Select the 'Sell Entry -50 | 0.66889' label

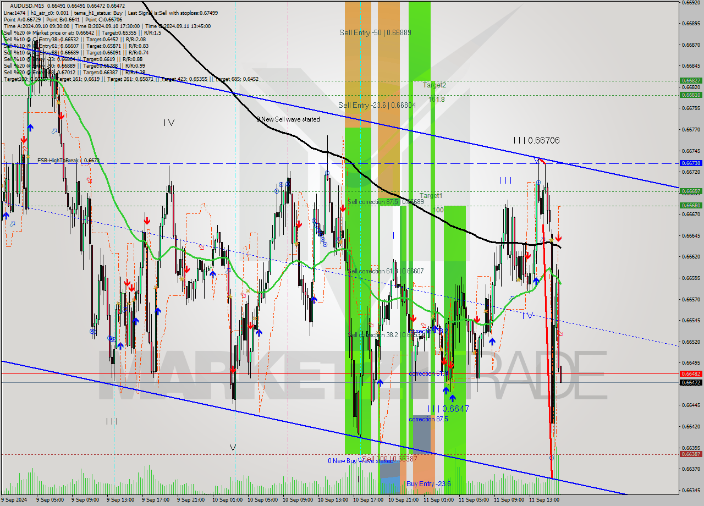coord(375,32)
